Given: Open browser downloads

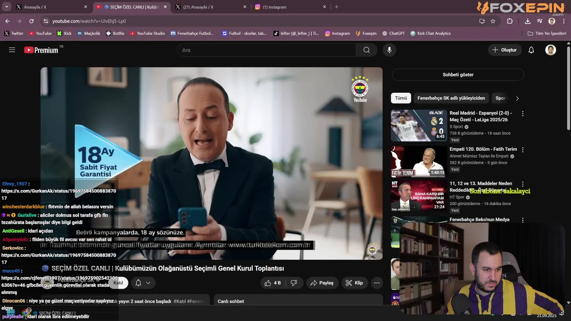Looking at the screenshot, I should click(528, 21).
